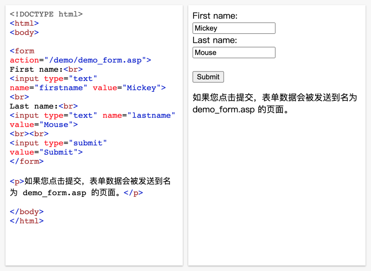
Task: Click the opening <html> tag in code
Action: point(24,23)
